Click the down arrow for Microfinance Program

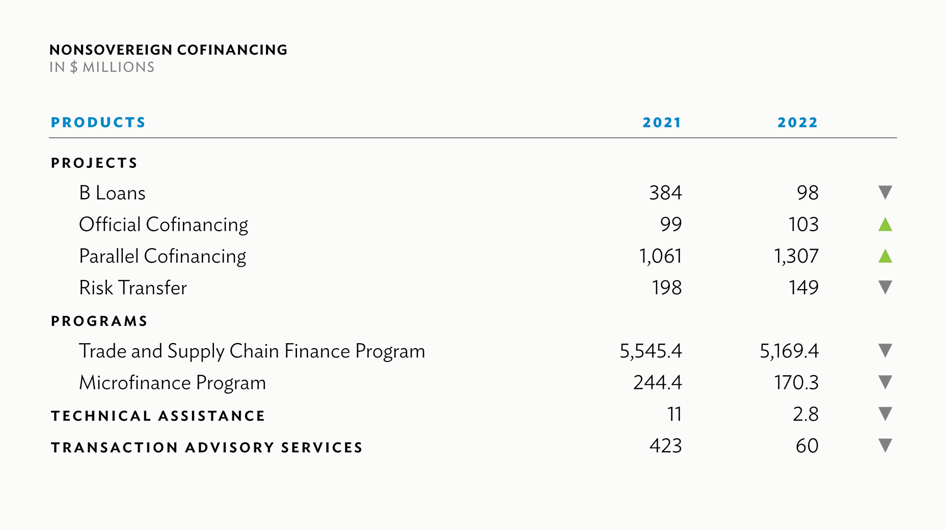point(885,382)
